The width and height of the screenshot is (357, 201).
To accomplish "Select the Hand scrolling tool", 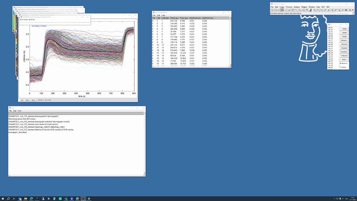I will tap(307, 10).
